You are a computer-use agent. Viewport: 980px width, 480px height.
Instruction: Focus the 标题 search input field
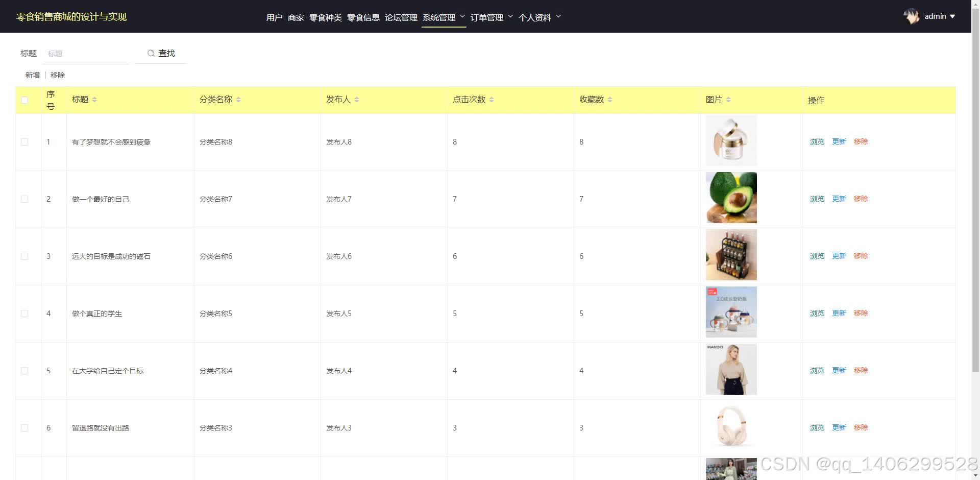tap(85, 54)
